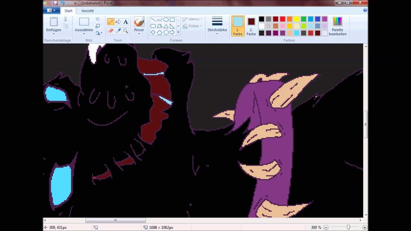Choose the Triangle shape
Image resolution: width=411 pixels, height=231 pixels.
pos(166,26)
